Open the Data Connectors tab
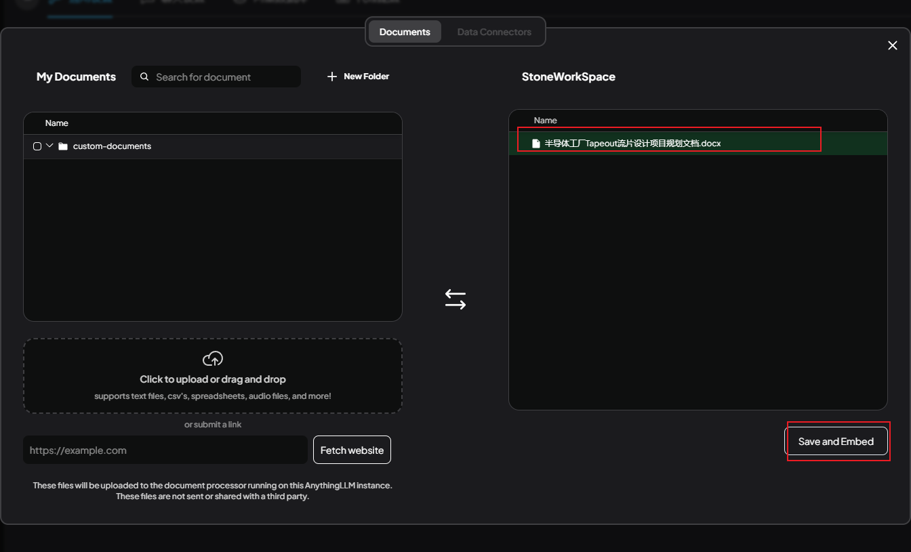Viewport: 911px width, 552px height. click(x=494, y=32)
